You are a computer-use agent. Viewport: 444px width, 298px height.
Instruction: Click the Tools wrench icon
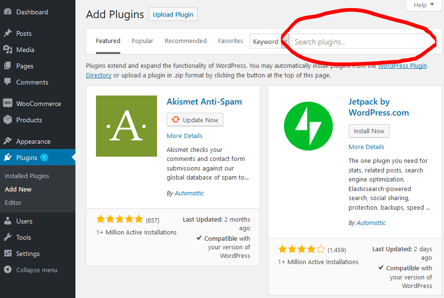[8, 237]
